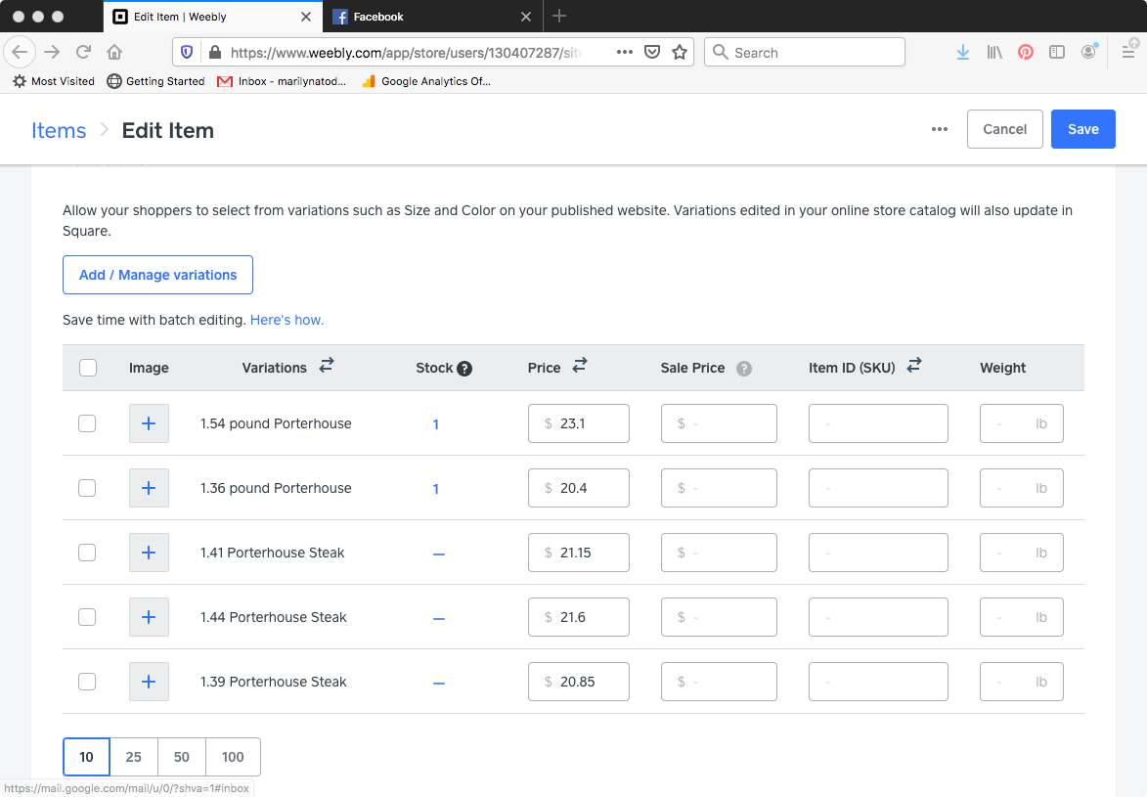Sort by Price using the swap-arrows icon

pyautogui.click(x=579, y=365)
